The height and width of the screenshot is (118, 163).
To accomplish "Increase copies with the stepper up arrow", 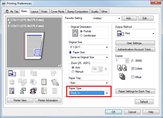I will pos(127,59).
